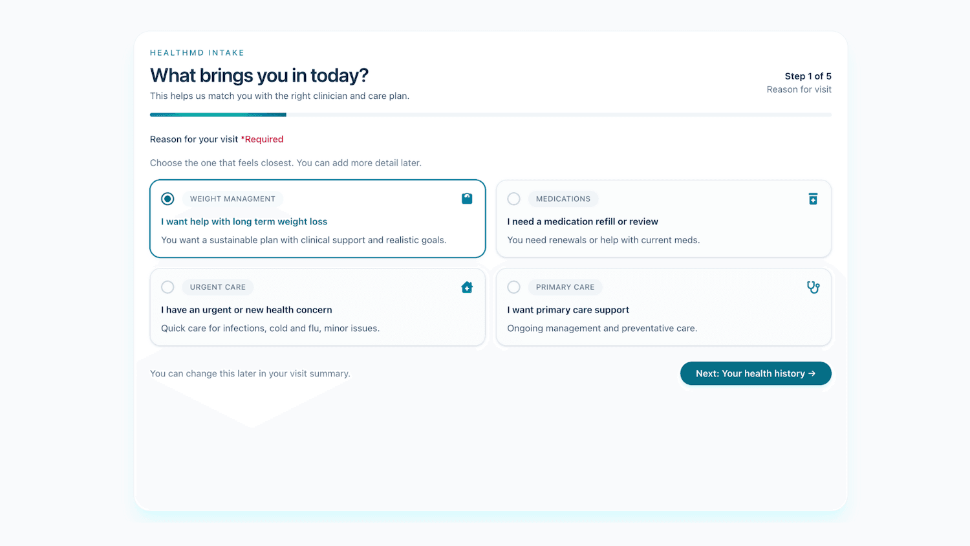The height and width of the screenshot is (546, 970).
Task: Click the arrow icon inside the Next button
Action: coord(812,373)
